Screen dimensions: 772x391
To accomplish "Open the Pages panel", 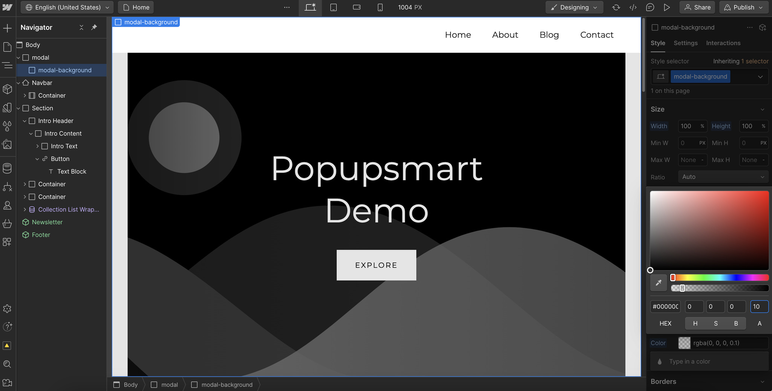I will (x=8, y=47).
